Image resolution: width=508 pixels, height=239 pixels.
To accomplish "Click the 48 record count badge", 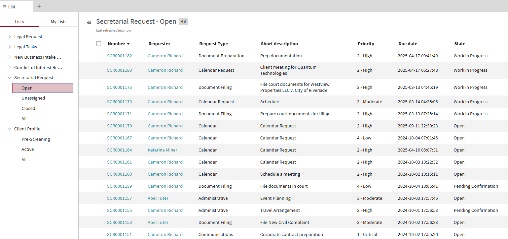I will (x=183, y=21).
